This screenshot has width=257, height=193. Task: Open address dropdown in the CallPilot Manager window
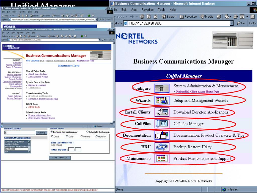tap(97, 20)
